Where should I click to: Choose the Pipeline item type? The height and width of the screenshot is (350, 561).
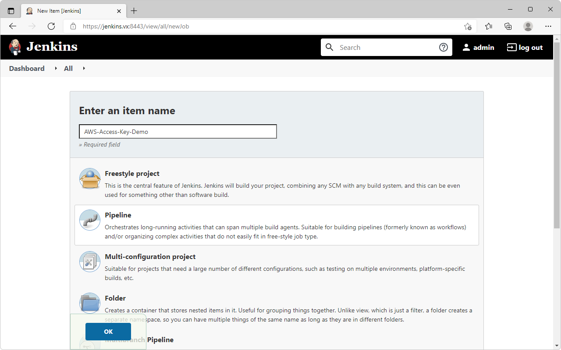[x=277, y=225]
